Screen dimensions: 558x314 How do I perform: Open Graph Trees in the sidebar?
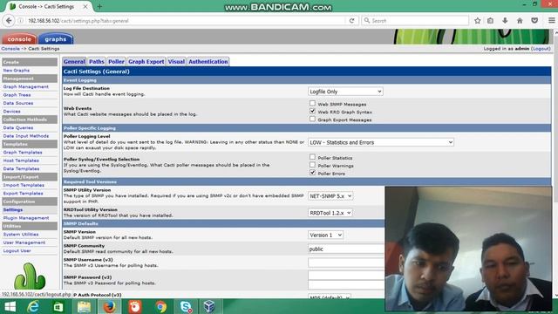[17, 95]
